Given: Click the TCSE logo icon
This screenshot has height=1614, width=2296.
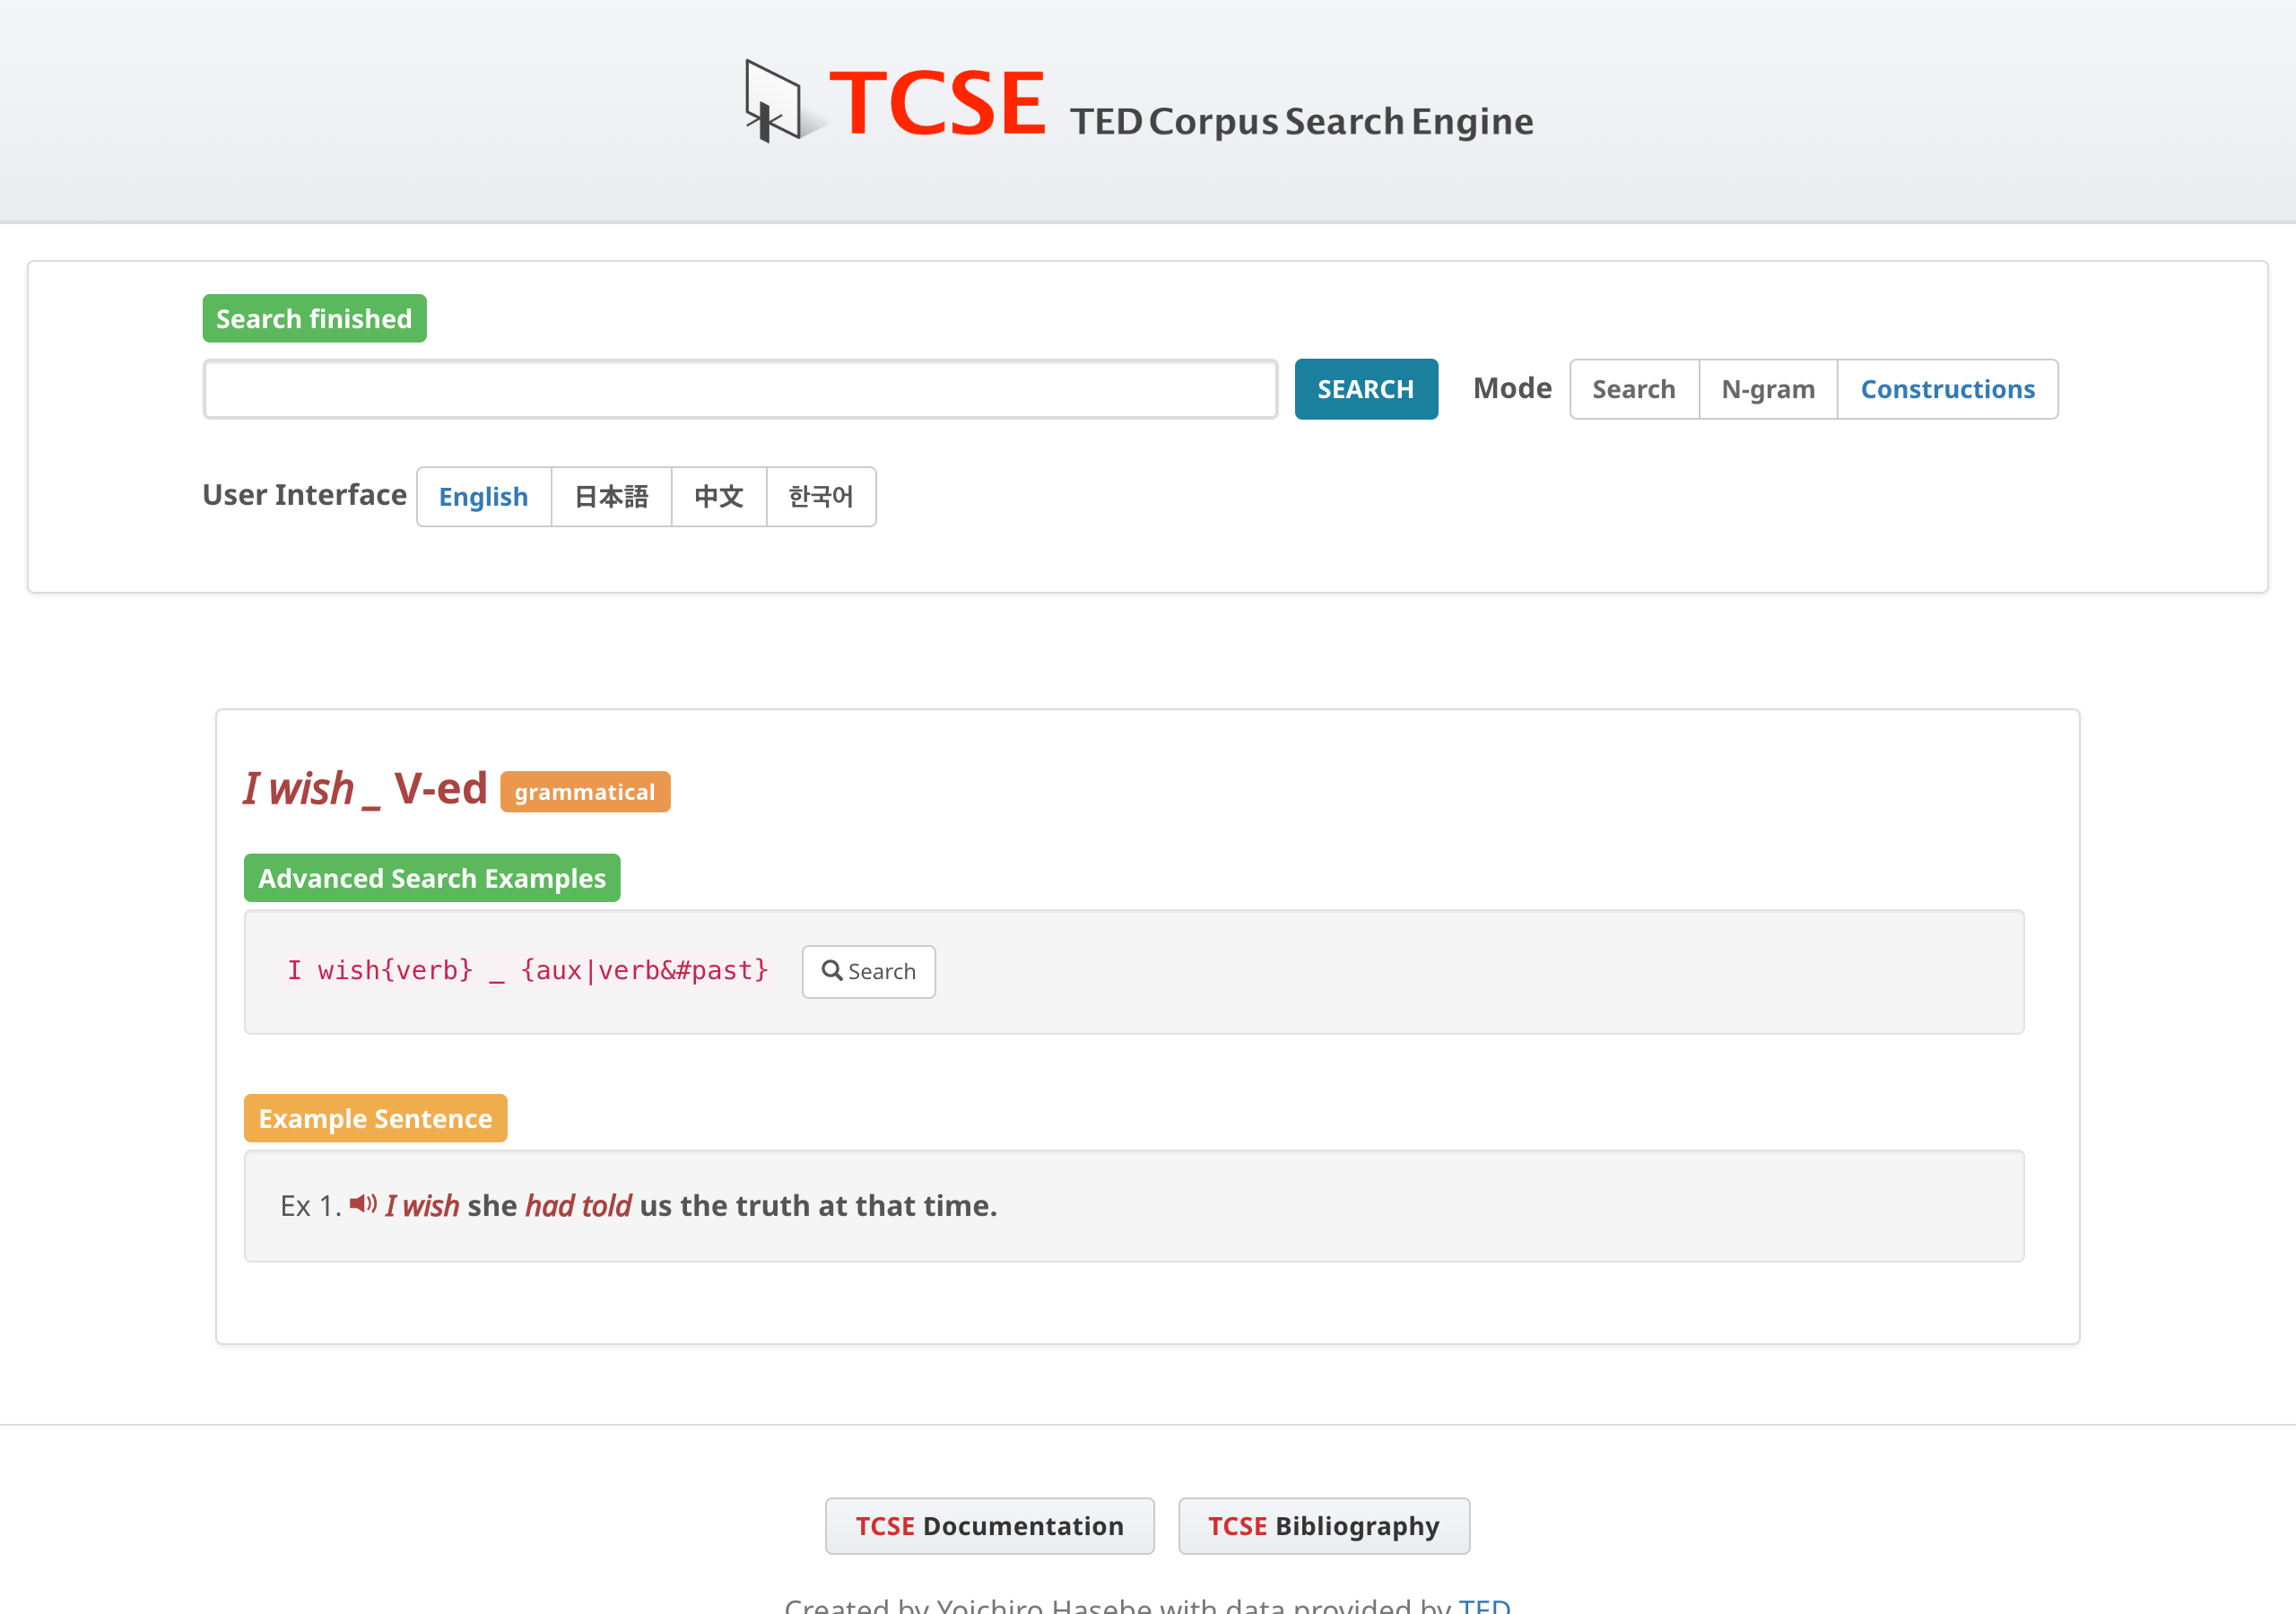Looking at the screenshot, I should [773, 101].
